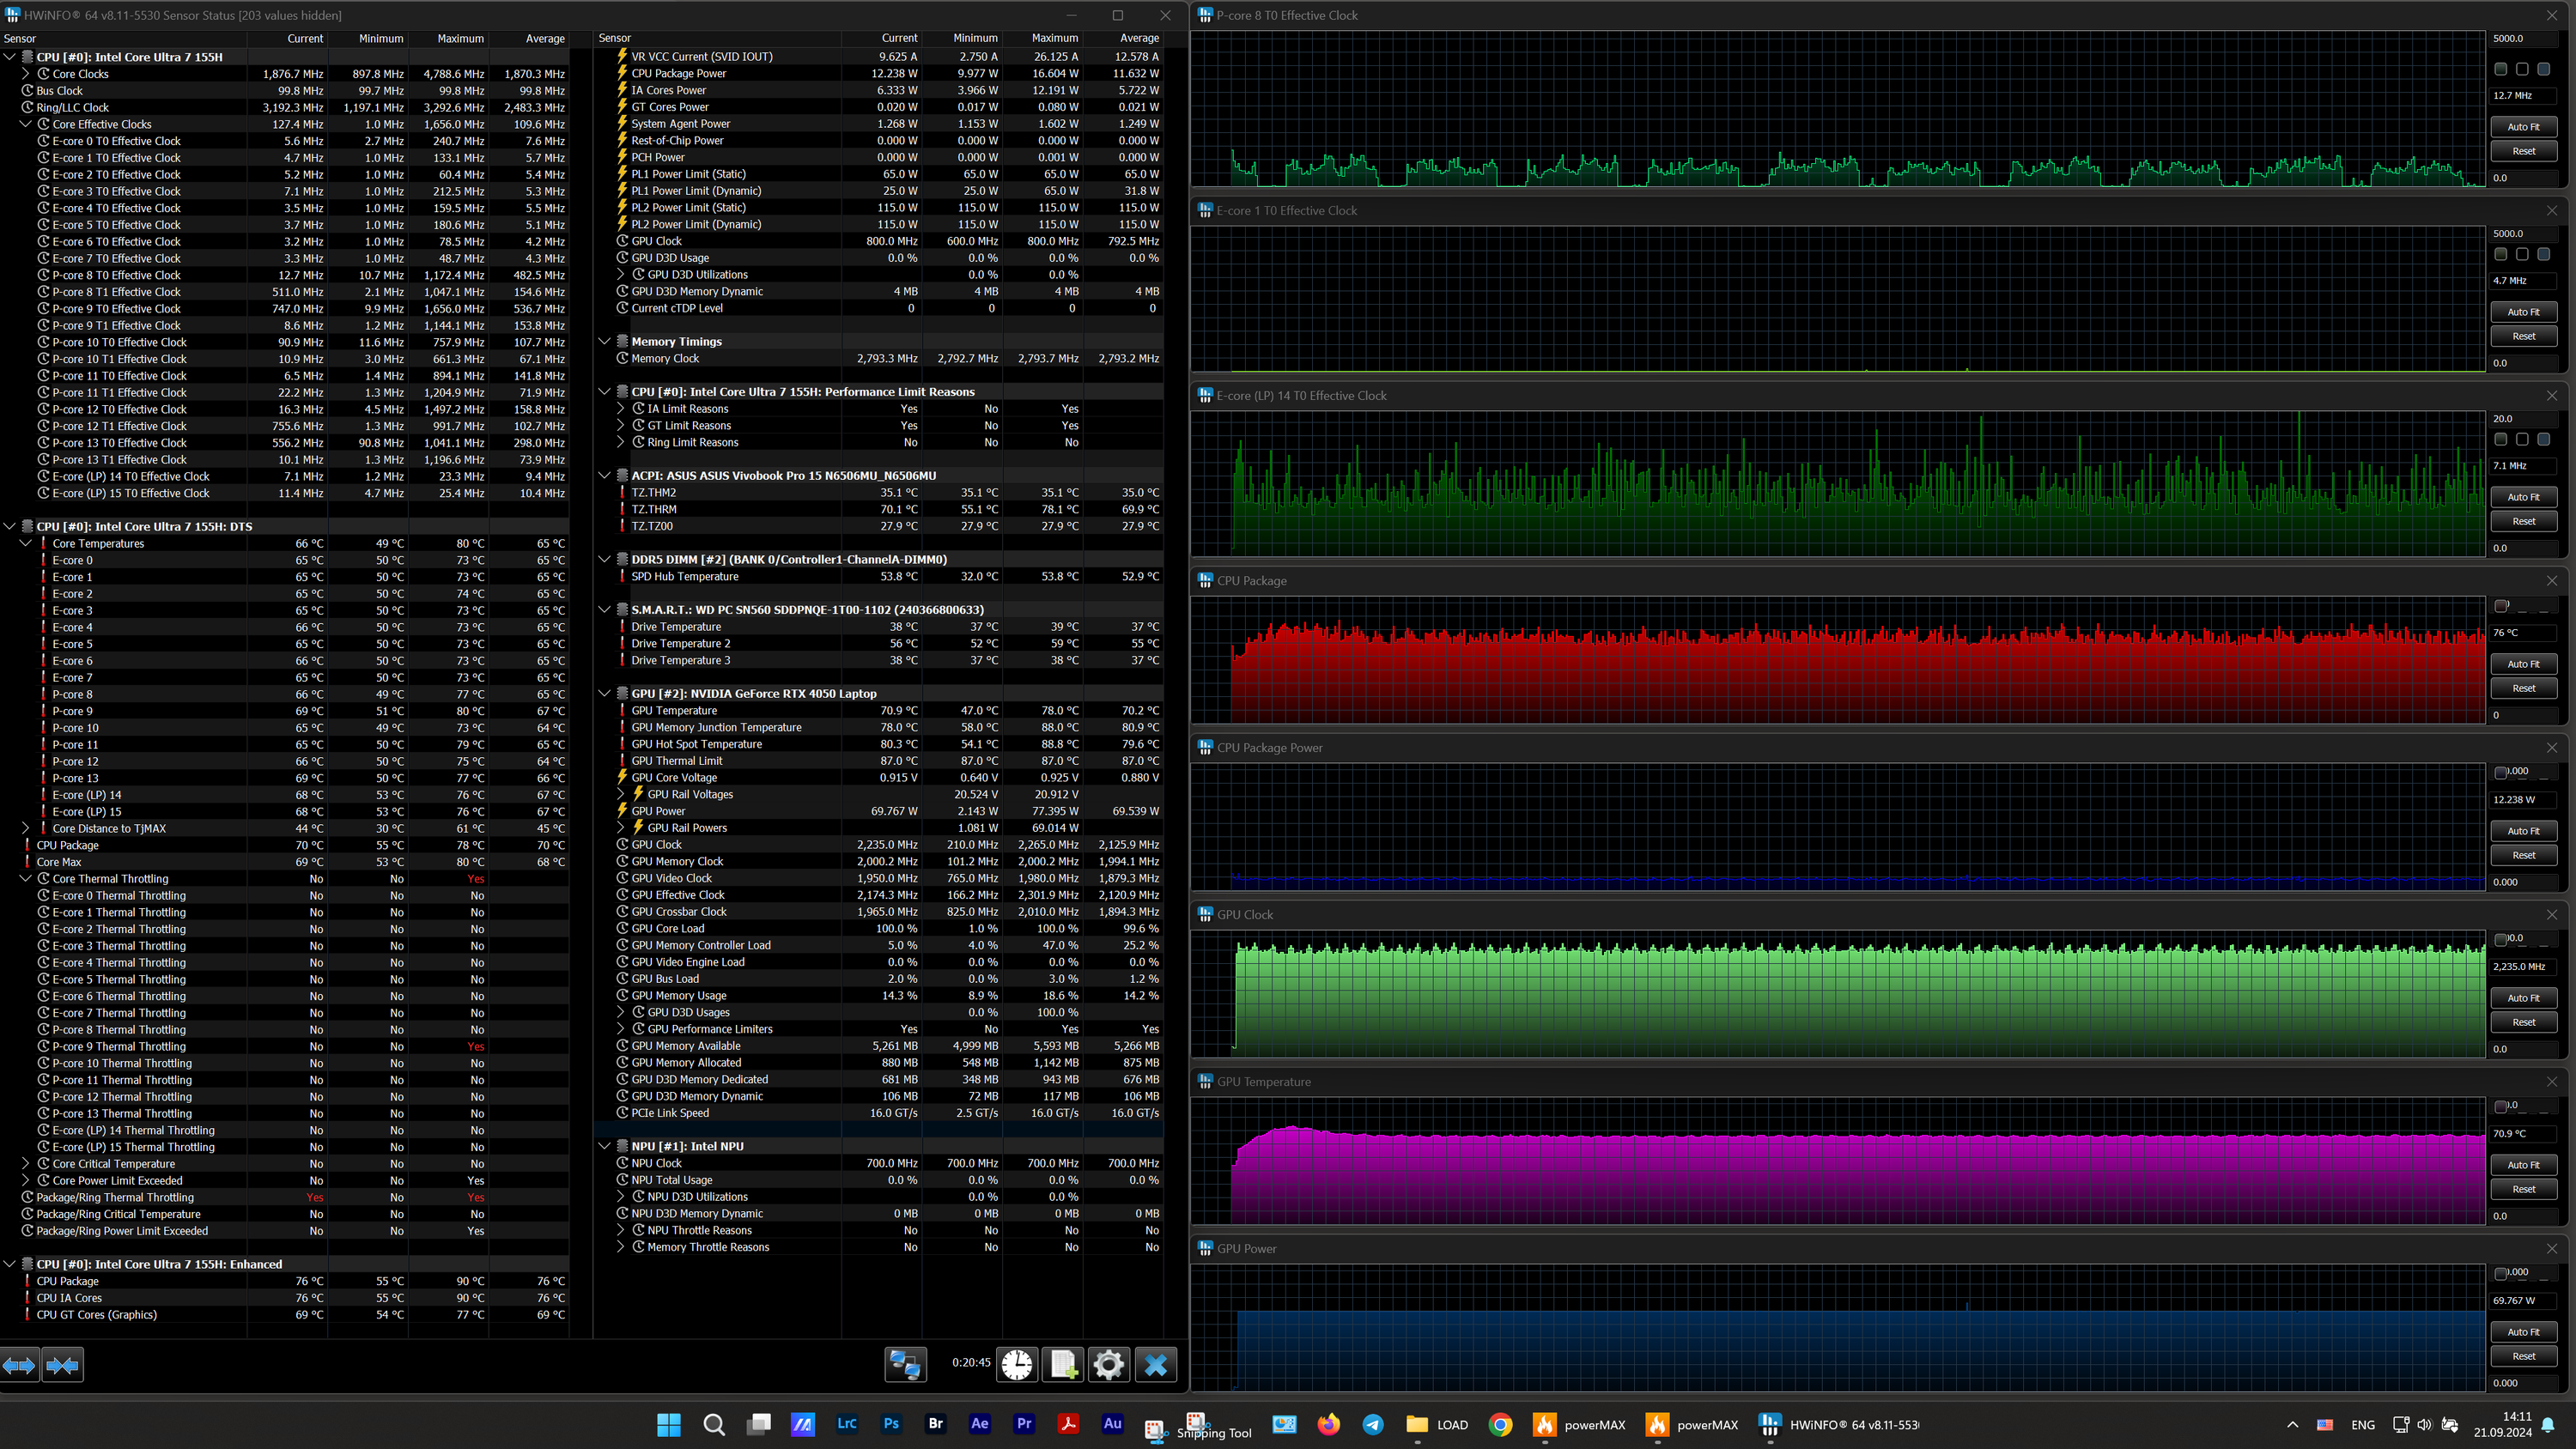Open sensor settings gear icon
Image resolution: width=2576 pixels, height=1449 pixels.
pos(1108,1364)
